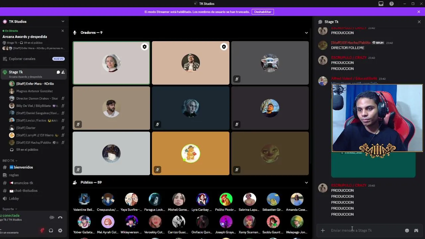The width and height of the screenshot is (425, 239).
Task: Disable Streamer mode with Deshabilitar button
Action: click(x=263, y=12)
